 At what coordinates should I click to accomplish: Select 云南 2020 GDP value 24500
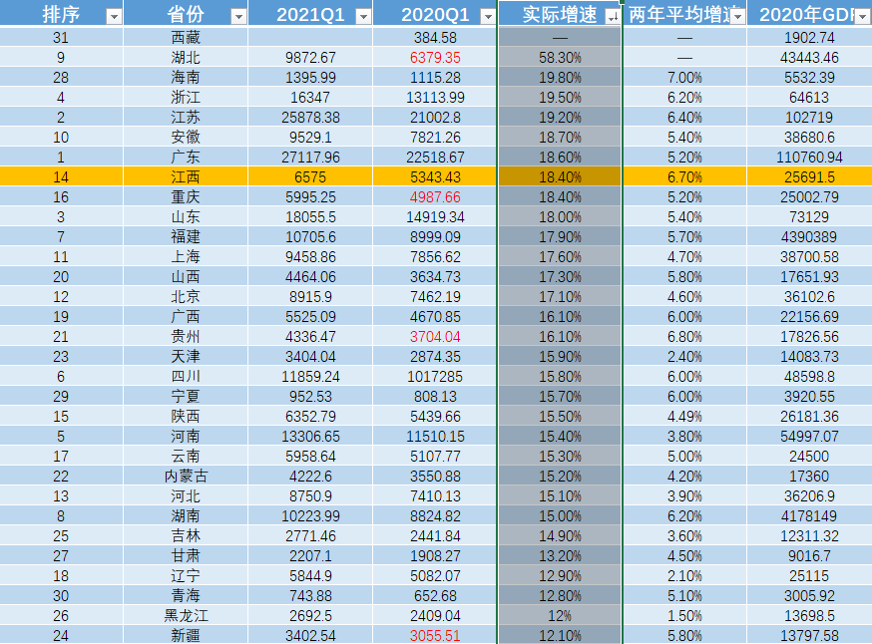[809, 457]
